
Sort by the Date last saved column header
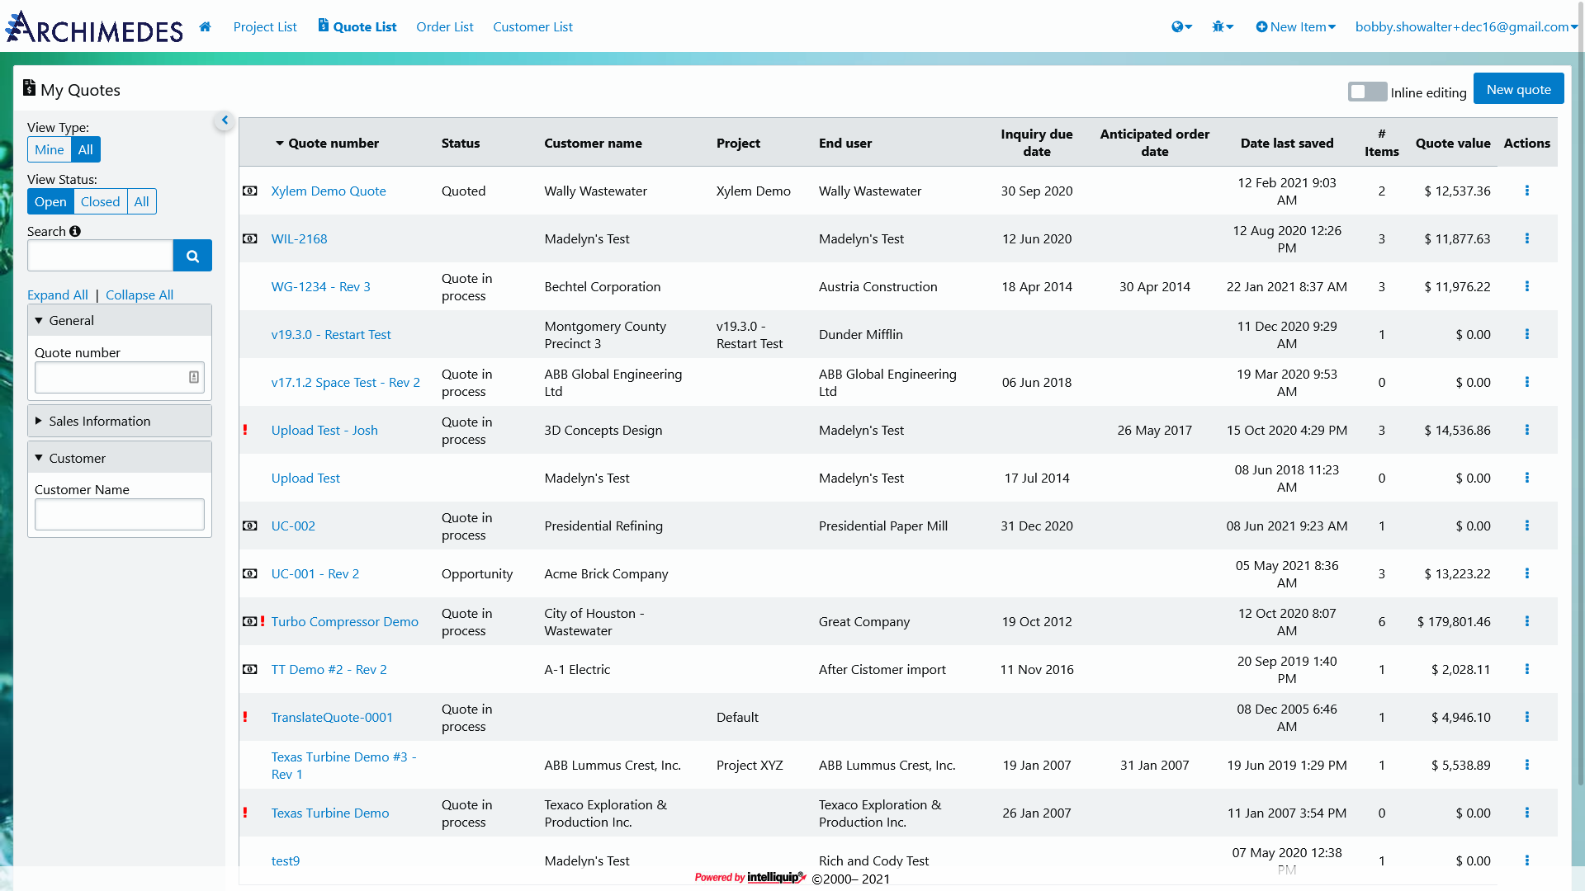pos(1287,143)
